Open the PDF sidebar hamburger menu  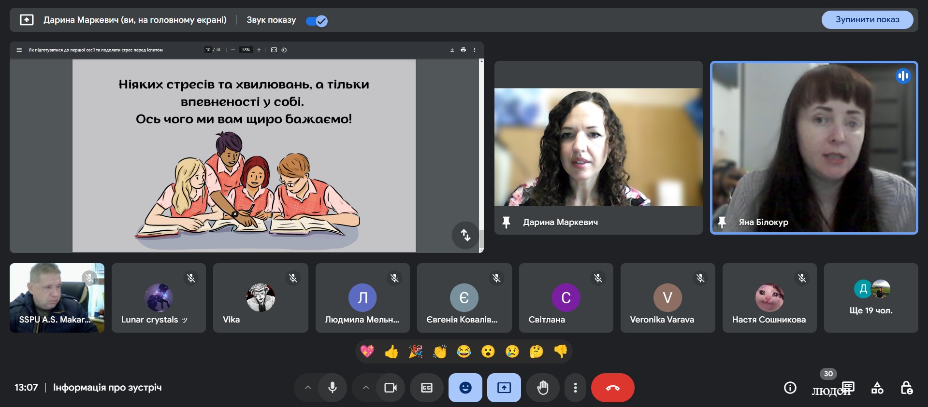tap(19, 50)
